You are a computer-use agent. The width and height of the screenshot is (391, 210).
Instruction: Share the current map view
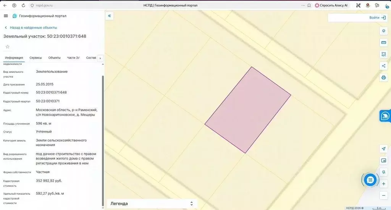click(x=383, y=66)
